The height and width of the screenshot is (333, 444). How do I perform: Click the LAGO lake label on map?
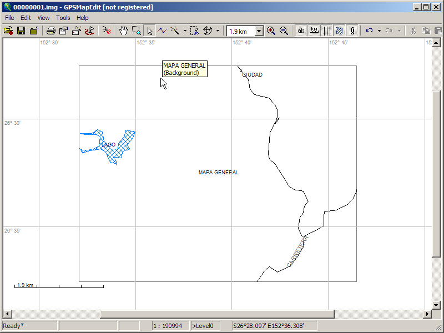coord(108,144)
